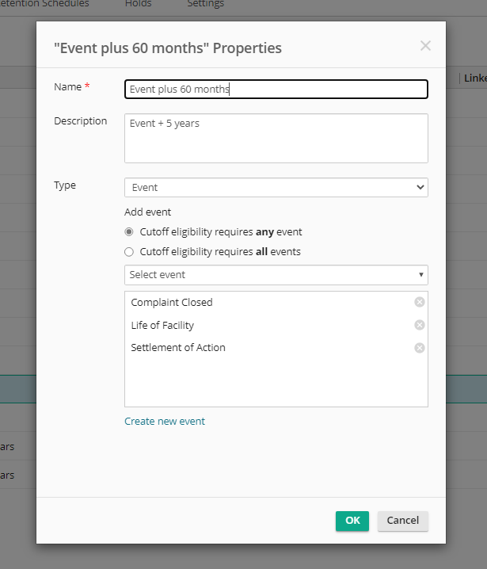Click the Create new event link
Screen dimensions: 487x569
(165, 421)
